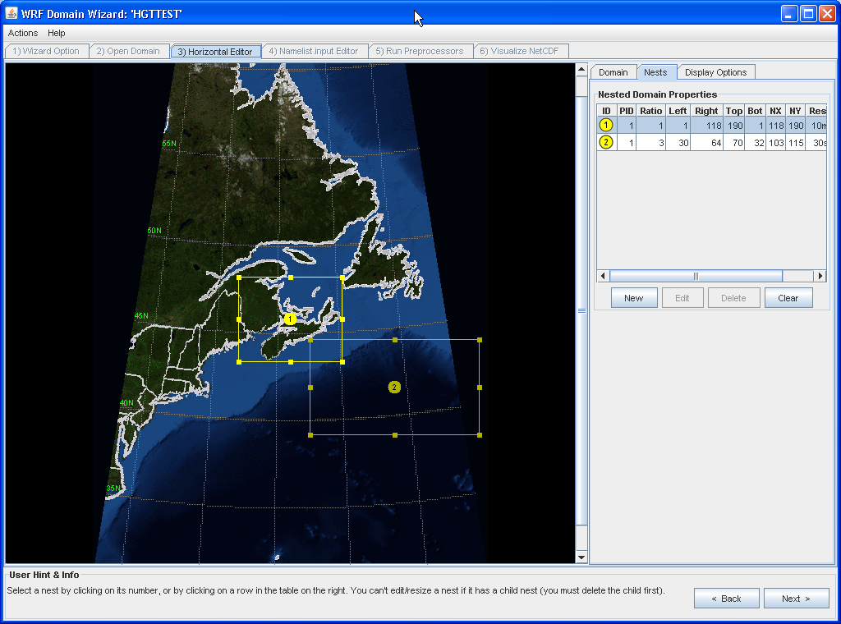The height and width of the screenshot is (624, 841).
Task: Click the Java icon in the title bar
Action: pos(11,13)
